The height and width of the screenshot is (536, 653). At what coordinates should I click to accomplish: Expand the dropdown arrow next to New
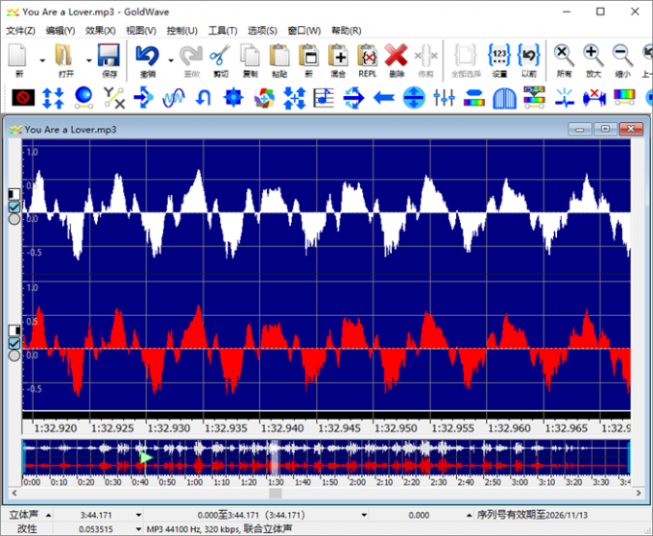(42, 61)
